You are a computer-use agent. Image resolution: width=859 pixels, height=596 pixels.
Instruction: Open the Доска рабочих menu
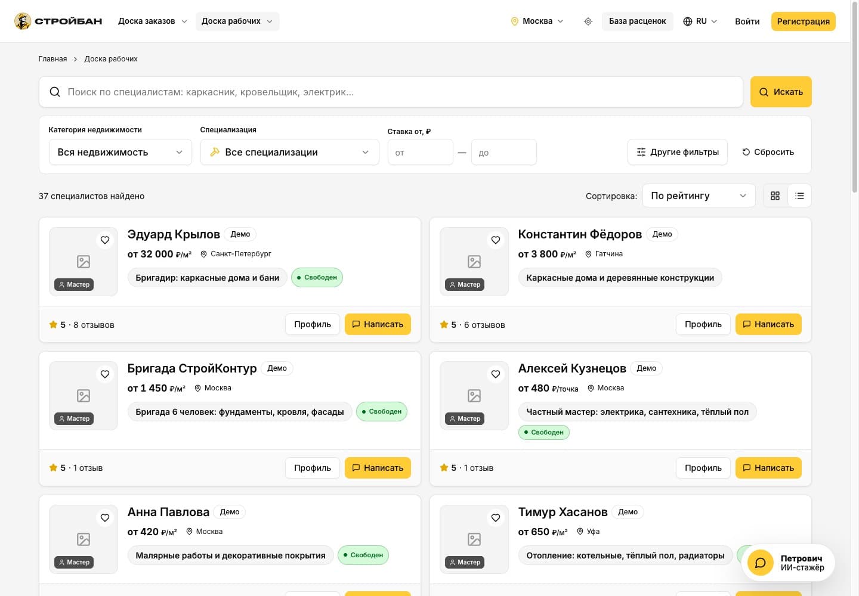click(x=237, y=21)
